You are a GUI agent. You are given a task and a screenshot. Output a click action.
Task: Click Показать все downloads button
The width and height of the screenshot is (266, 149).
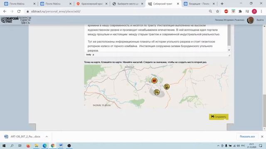(x=247, y=137)
